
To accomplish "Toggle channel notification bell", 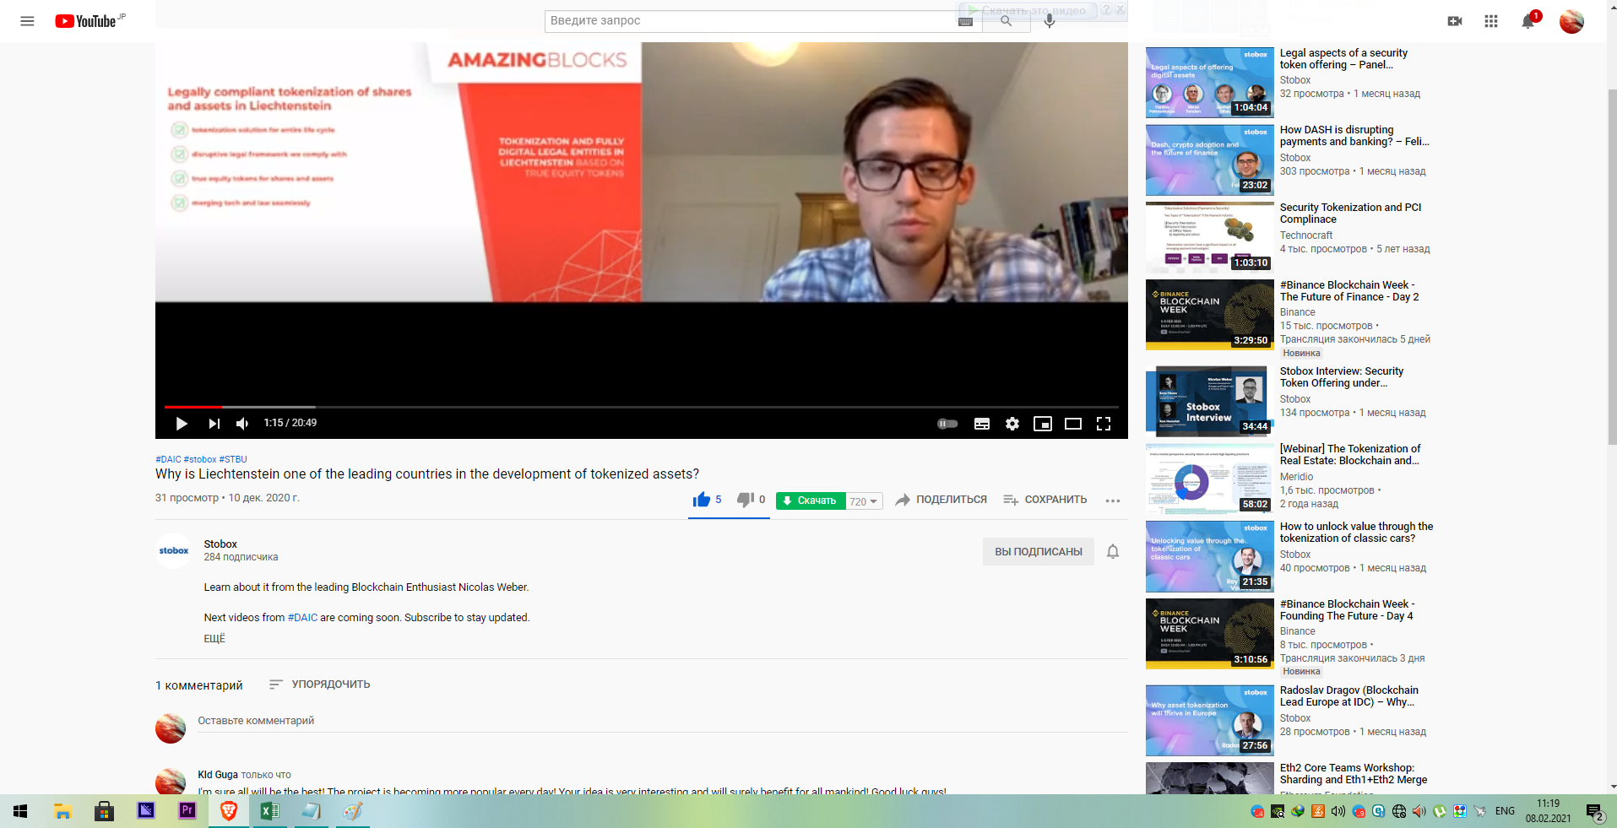I will (x=1113, y=551).
